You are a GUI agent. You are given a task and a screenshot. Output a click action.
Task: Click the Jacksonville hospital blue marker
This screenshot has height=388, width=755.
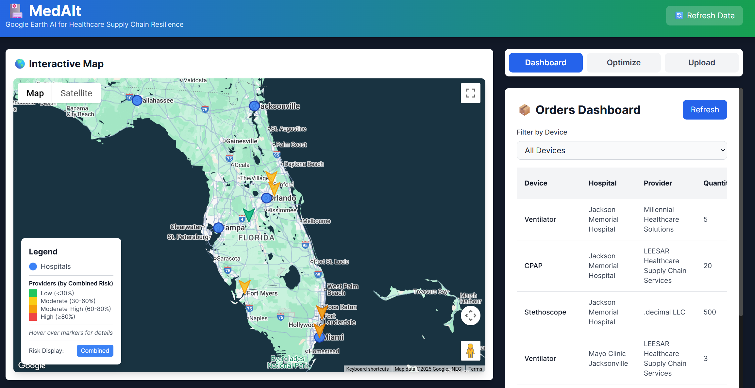click(x=254, y=106)
